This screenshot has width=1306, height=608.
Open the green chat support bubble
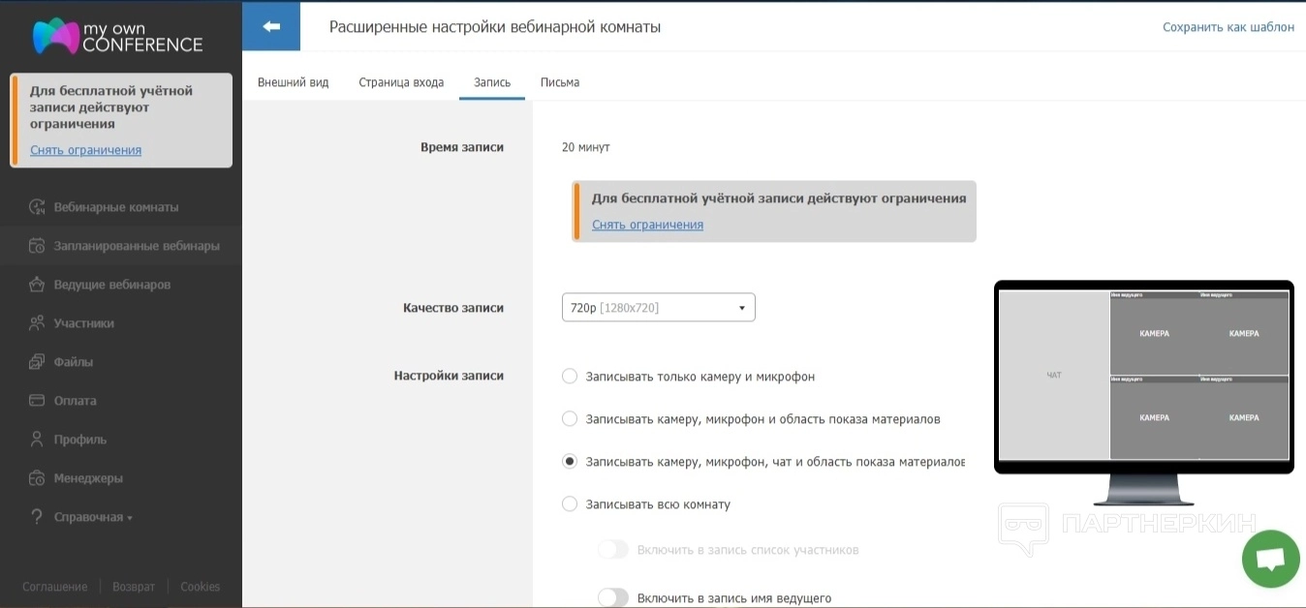pos(1270,559)
